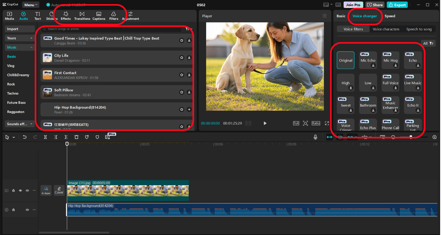Screen dimensions: 441x235
Task: Open the Media panel
Action: pyautogui.click(x=9, y=16)
